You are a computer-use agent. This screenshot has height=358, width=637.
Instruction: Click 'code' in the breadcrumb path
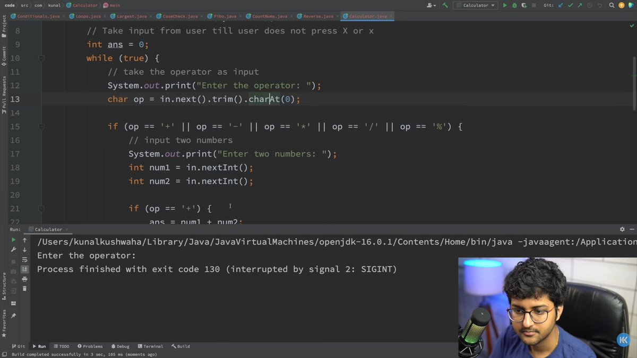point(9,5)
